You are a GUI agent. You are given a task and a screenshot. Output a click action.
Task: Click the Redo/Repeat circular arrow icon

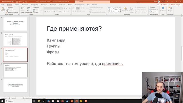(23, 2)
